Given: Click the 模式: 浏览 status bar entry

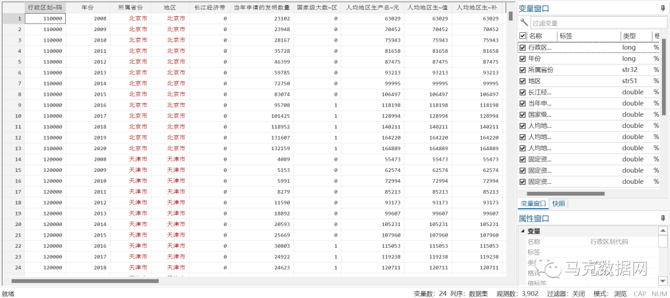Looking at the screenshot, I should coord(610,294).
